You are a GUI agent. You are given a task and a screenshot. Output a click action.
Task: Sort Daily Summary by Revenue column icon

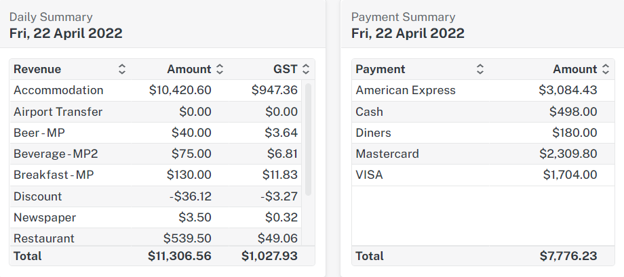coord(122,69)
